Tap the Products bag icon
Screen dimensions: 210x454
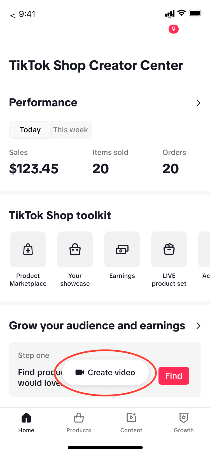pyautogui.click(x=79, y=418)
